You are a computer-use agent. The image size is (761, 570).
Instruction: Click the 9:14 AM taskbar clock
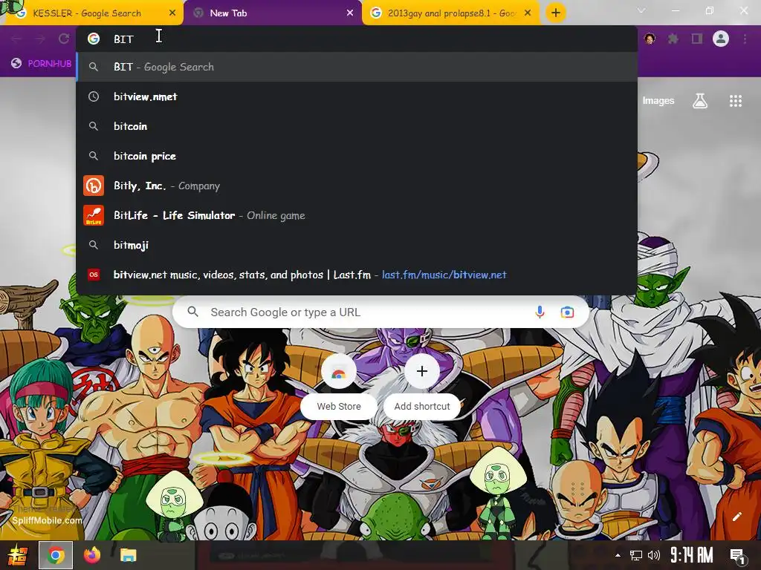click(x=692, y=555)
